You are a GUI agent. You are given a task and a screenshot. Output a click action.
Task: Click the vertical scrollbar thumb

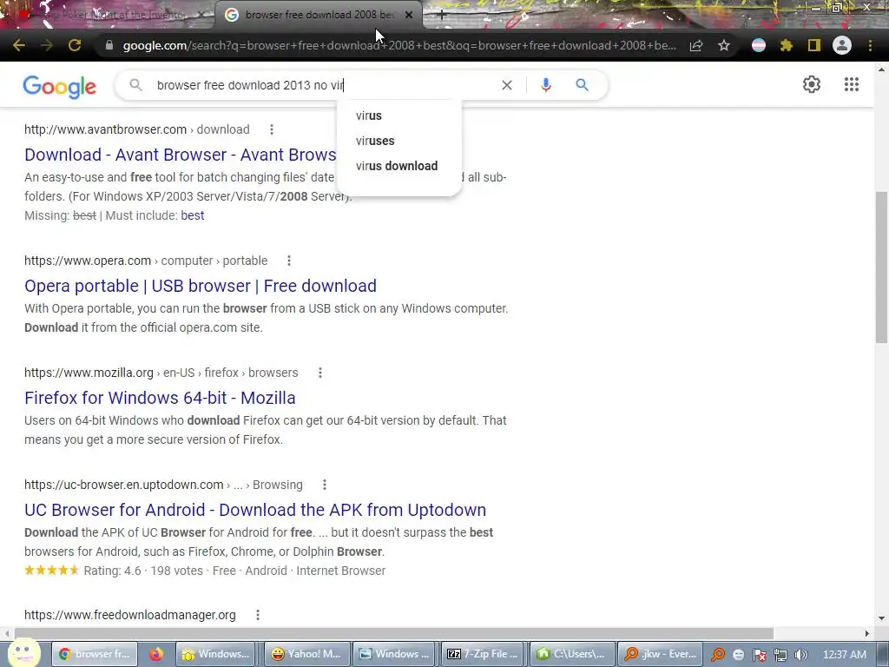(881, 267)
